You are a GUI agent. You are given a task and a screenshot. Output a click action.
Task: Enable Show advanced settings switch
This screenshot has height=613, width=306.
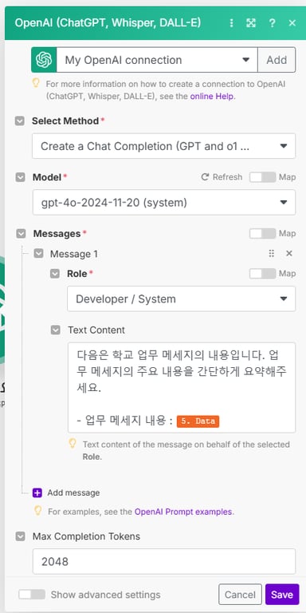pos(32,595)
